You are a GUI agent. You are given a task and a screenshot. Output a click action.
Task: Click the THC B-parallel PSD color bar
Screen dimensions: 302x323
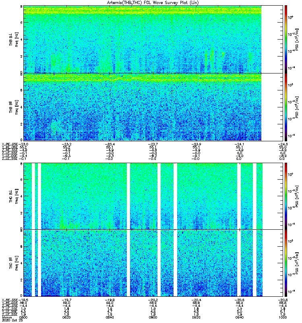point(286,263)
